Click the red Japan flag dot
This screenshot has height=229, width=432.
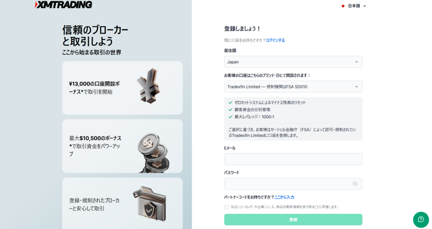[343, 6]
